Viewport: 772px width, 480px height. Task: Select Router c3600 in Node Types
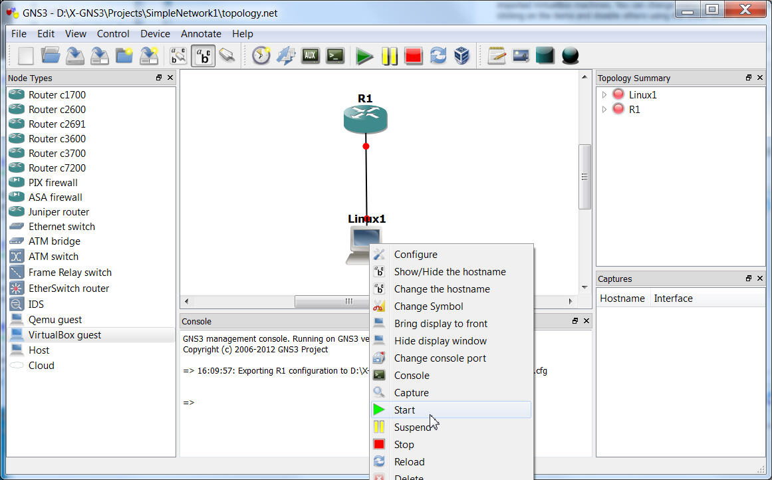[x=90, y=139]
